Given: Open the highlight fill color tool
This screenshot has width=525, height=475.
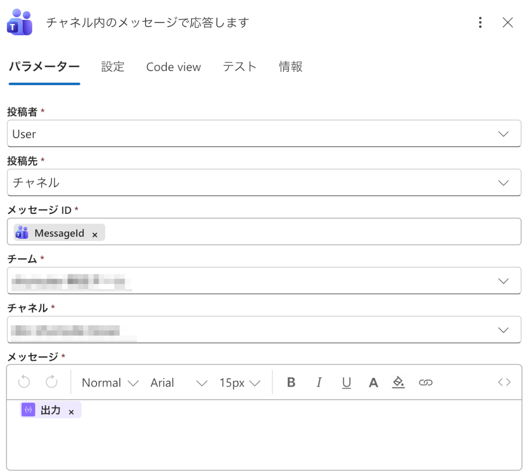Looking at the screenshot, I should click(x=398, y=382).
